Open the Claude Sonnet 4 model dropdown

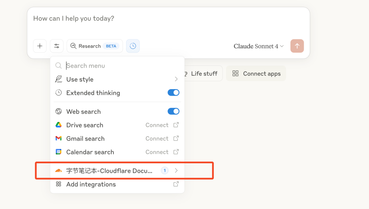259,46
